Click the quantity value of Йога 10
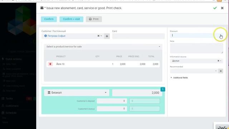 [x=113, y=64]
